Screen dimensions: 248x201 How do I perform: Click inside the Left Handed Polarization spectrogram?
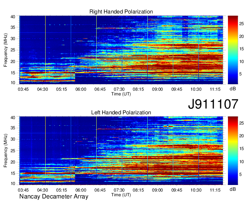pyautogui.click(x=121, y=151)
